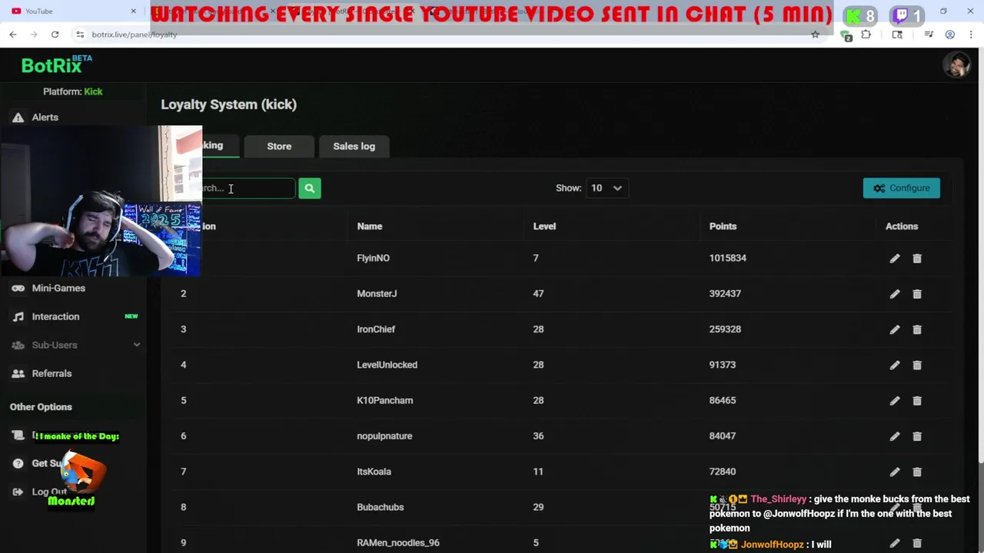The image size is (984, 553).
Task: Open the Interaction music-note icon
Action: (18, 316)
